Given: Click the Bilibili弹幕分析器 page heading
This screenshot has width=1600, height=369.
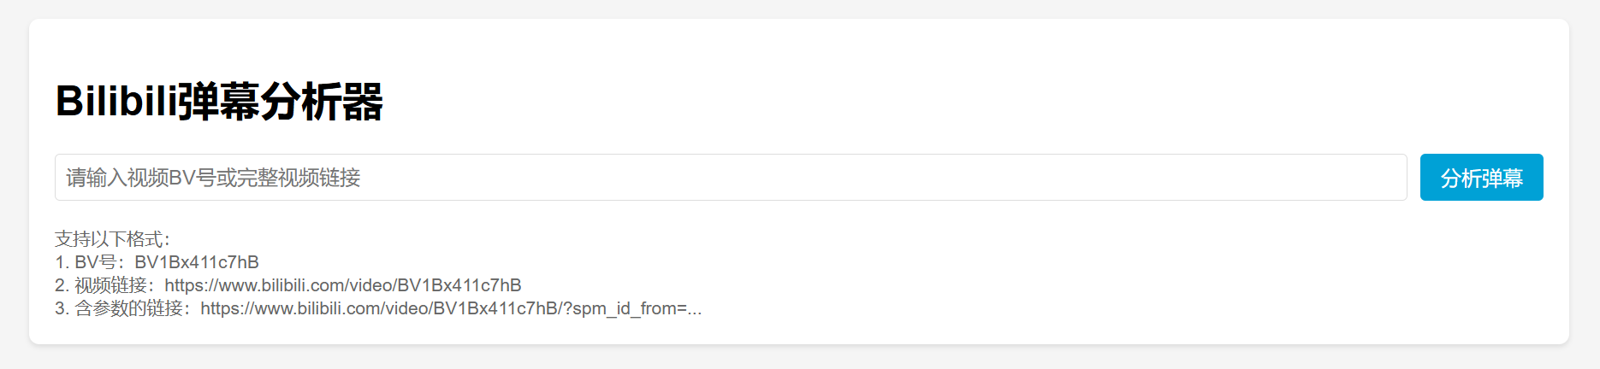Looking at the screenshot, I should [219, 102].
